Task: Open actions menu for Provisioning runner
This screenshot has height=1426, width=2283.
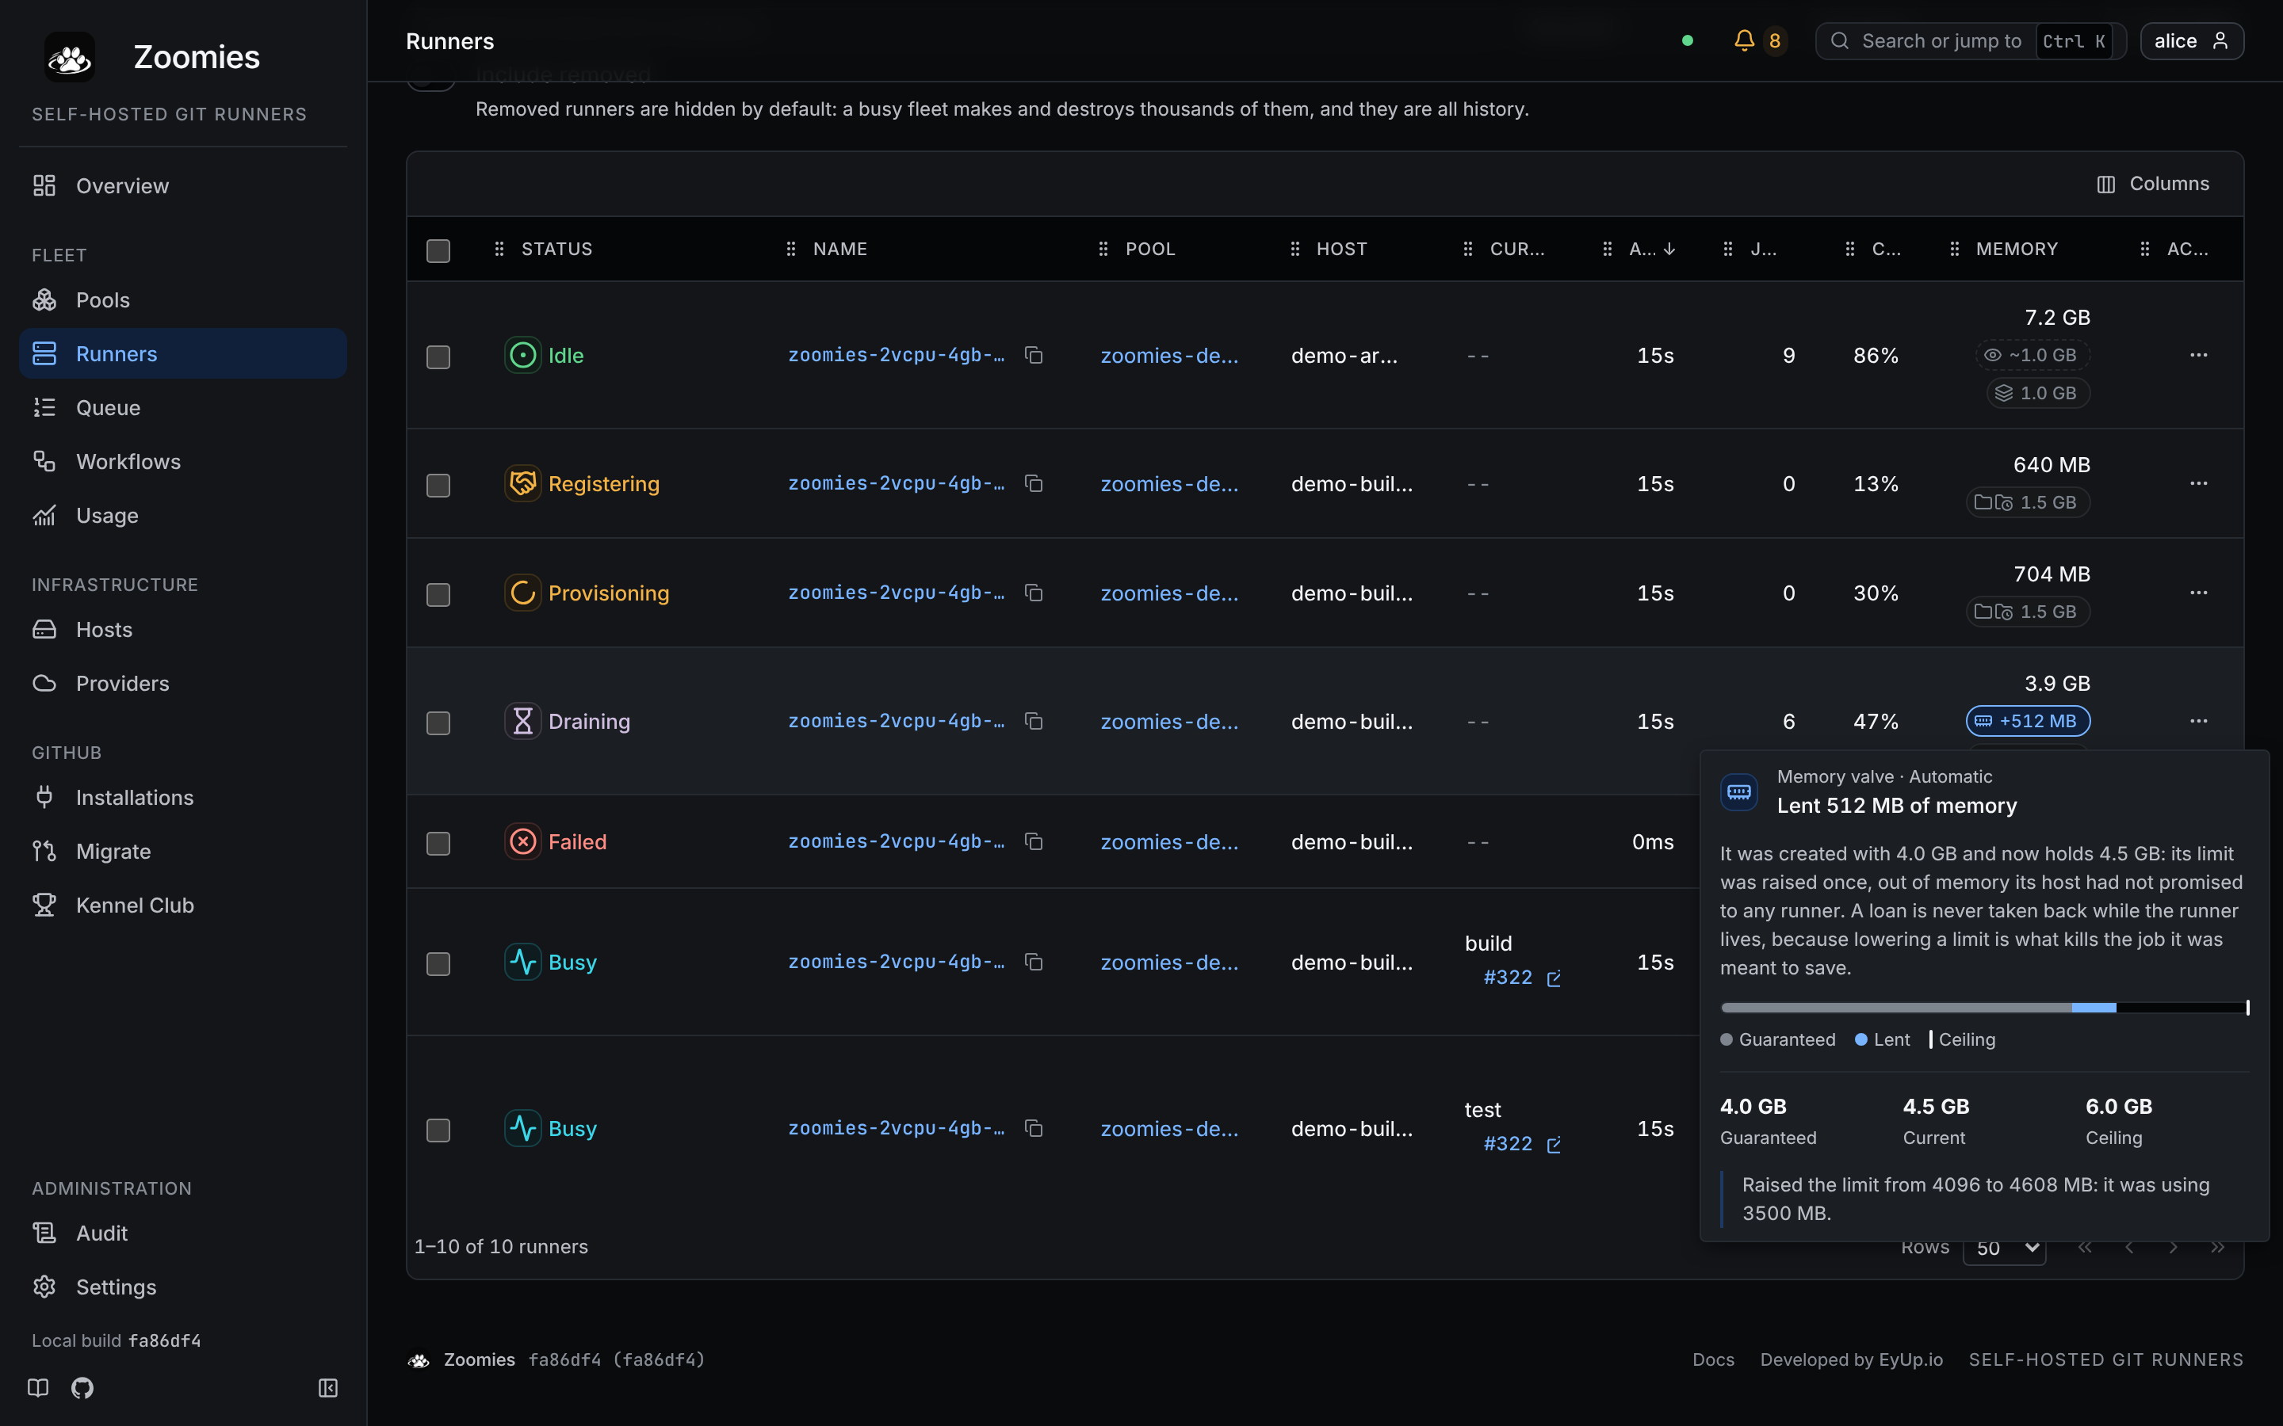Action: (2198, 593)
